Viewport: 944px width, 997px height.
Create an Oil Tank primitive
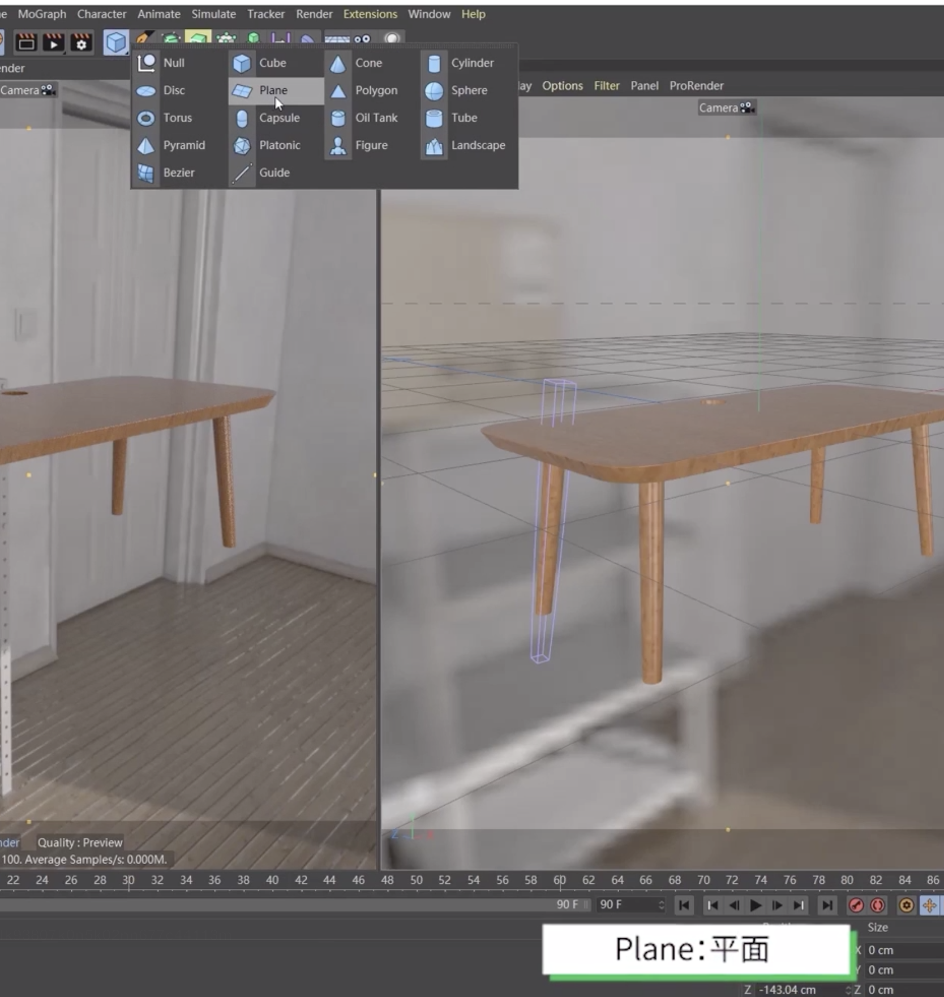click(372, 118)
